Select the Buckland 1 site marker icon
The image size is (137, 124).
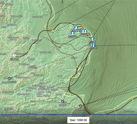(80, 106)
